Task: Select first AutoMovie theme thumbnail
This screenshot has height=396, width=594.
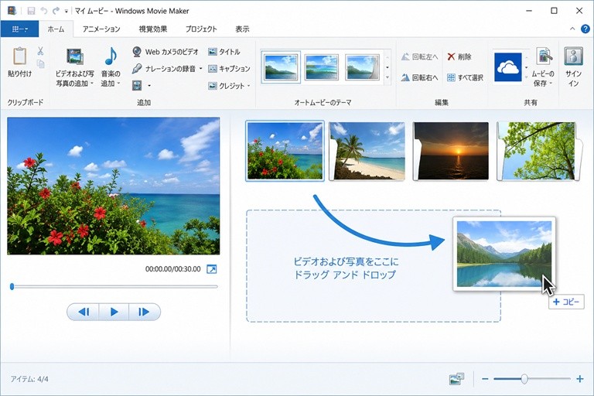Action: [x=281, y=67]
